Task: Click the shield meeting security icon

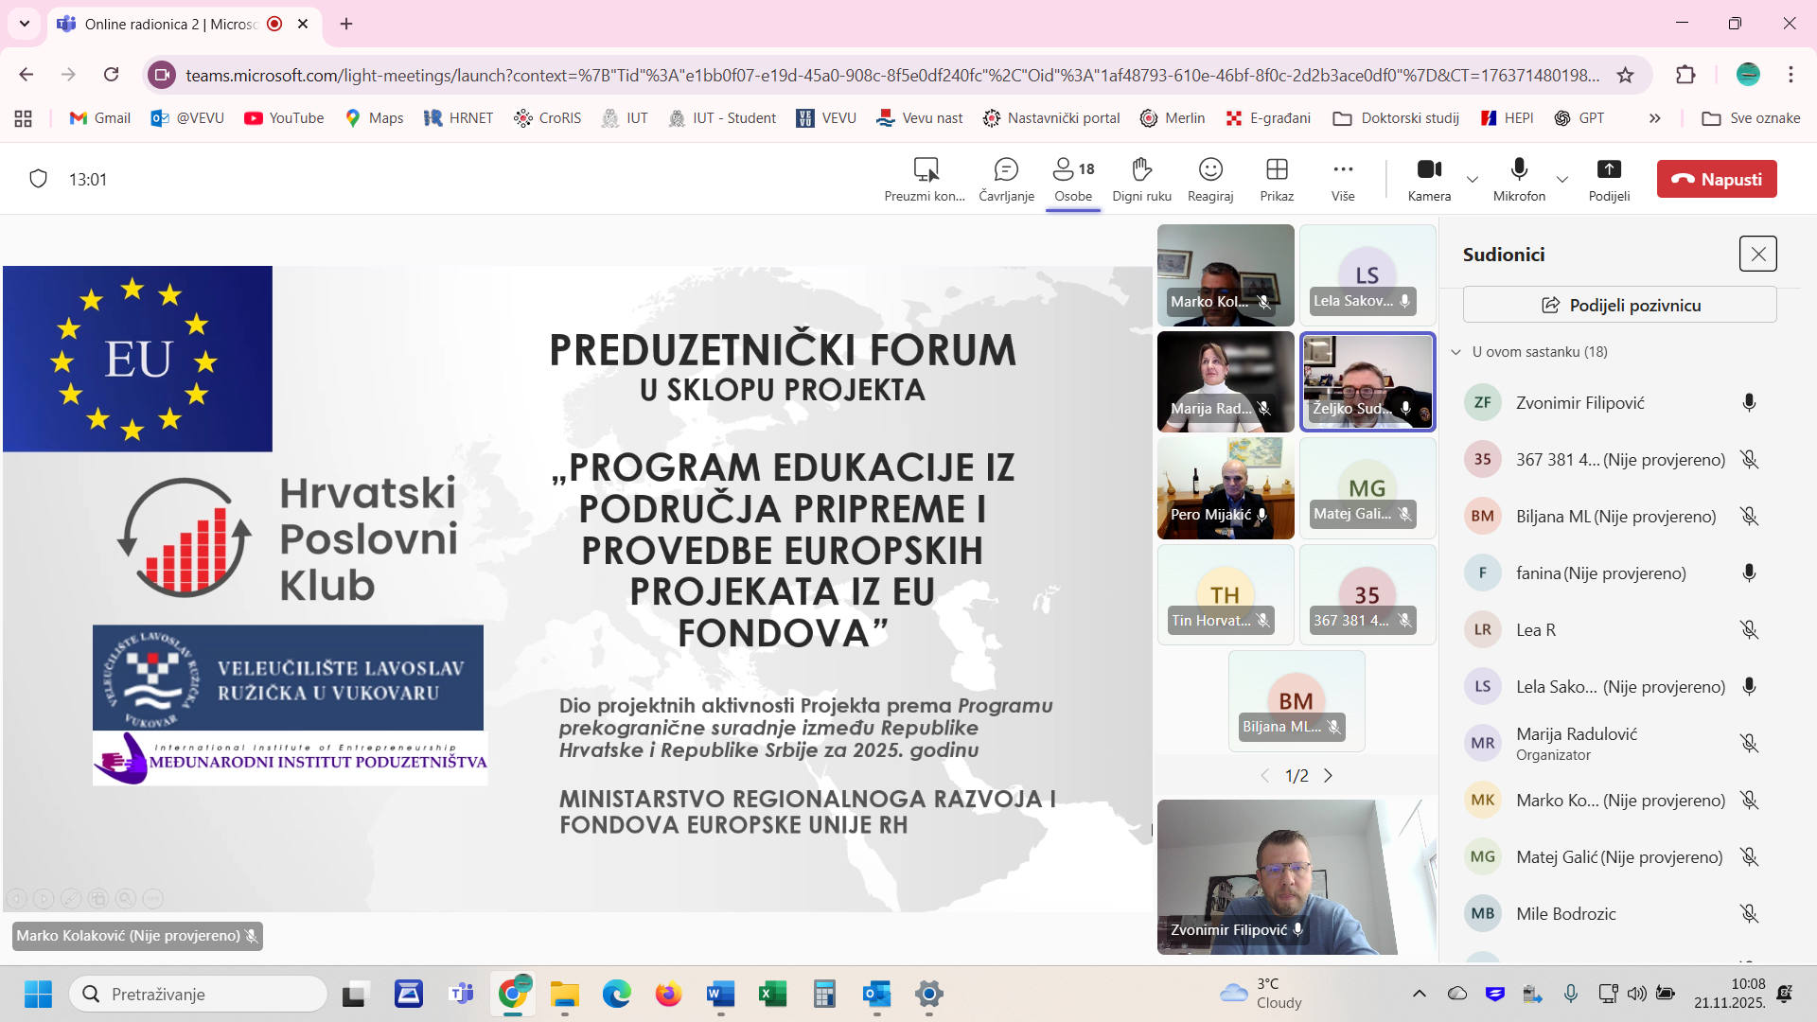Action: coord(38,179)
